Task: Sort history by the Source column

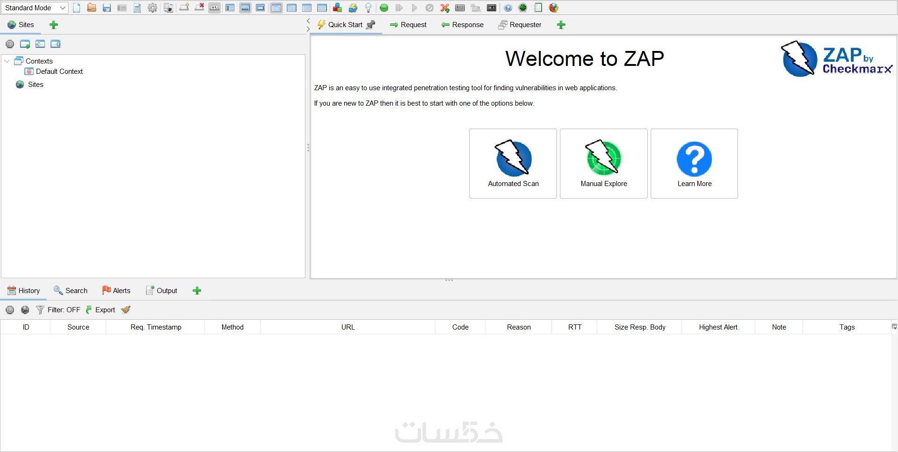Action: coord(78,327)
